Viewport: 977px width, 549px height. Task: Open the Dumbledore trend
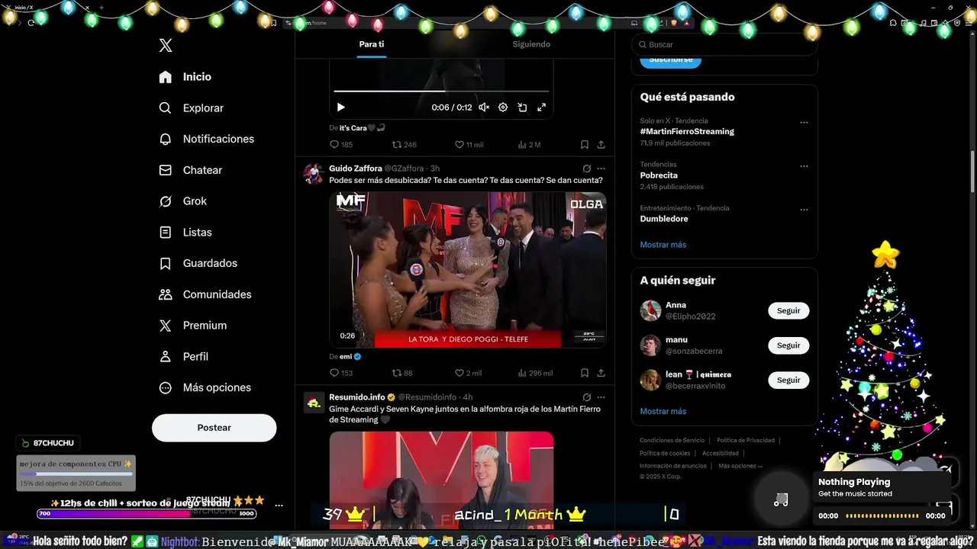(664, 219)
